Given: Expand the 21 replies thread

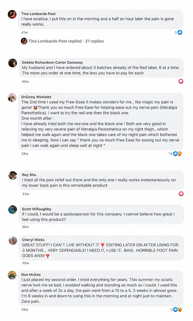Looking at the screenshot, I should point(94,41).
